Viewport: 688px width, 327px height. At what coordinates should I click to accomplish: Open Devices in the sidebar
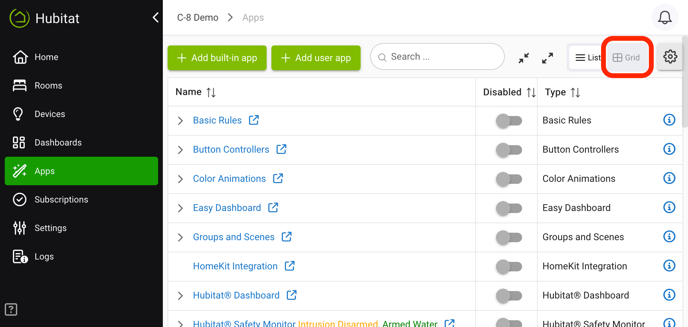pyautogui.click(x=81, y=114)
